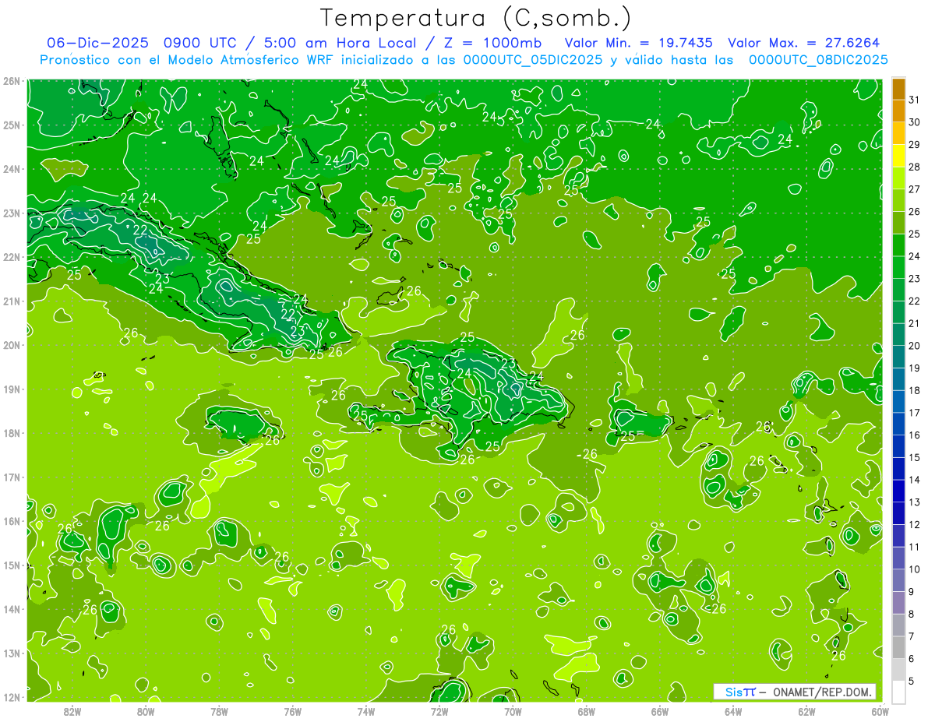Click the '20N' latitude axis label
The width and height of the screenshot is (935, 722).
tap(12, 345)
